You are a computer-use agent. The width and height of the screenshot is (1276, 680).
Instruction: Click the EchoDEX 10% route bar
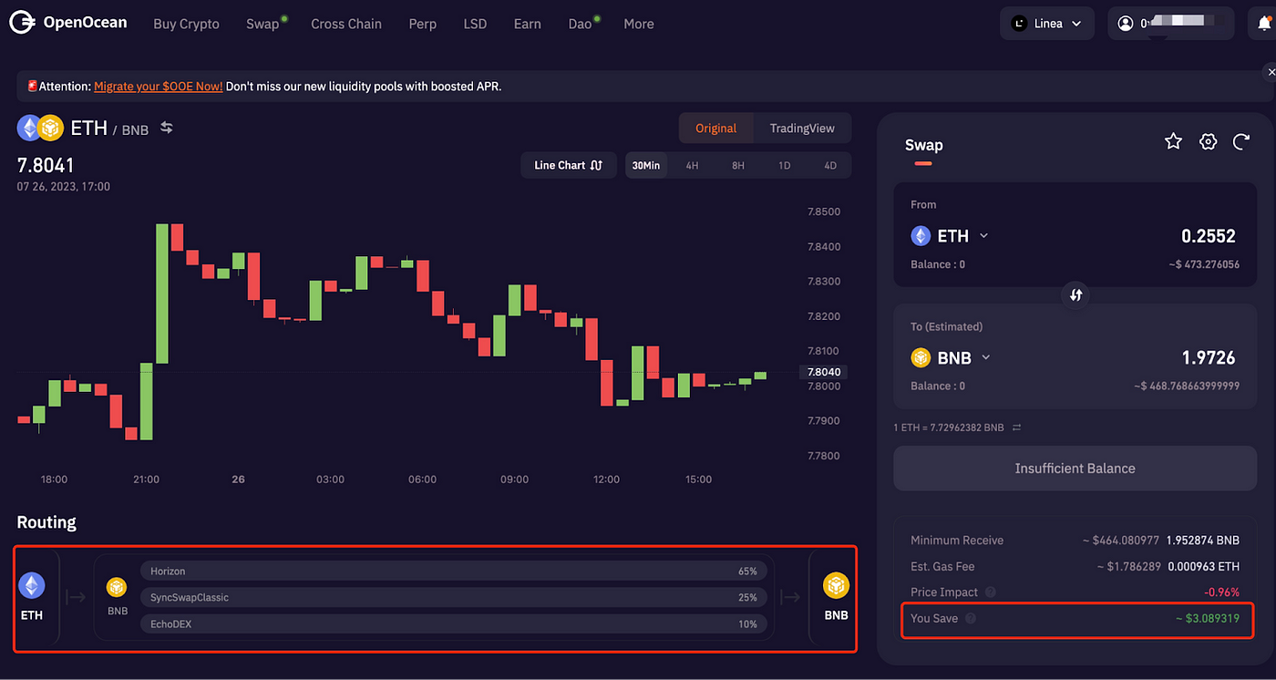(x=454, y=624)
